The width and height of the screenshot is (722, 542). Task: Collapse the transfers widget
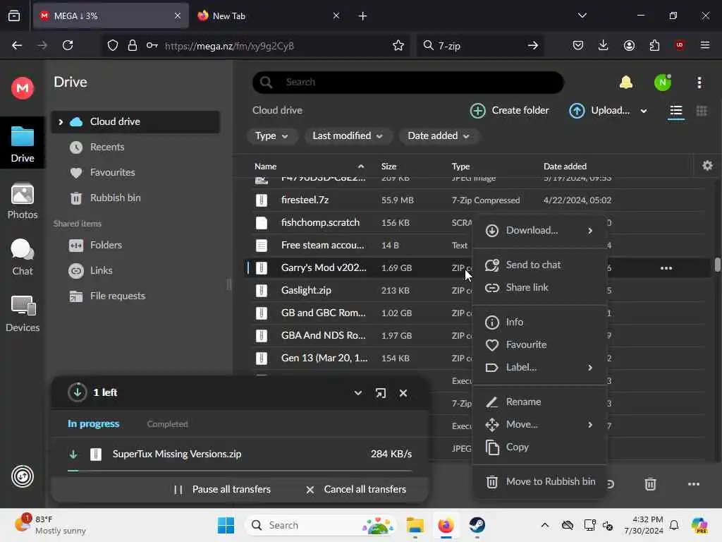(357, 393)
